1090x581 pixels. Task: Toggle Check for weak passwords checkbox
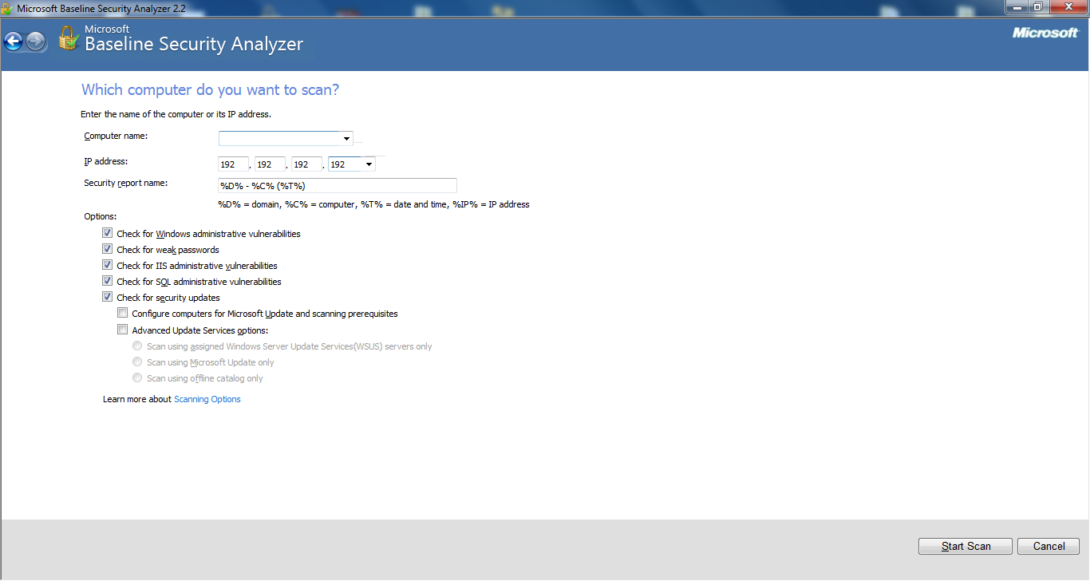108,250
